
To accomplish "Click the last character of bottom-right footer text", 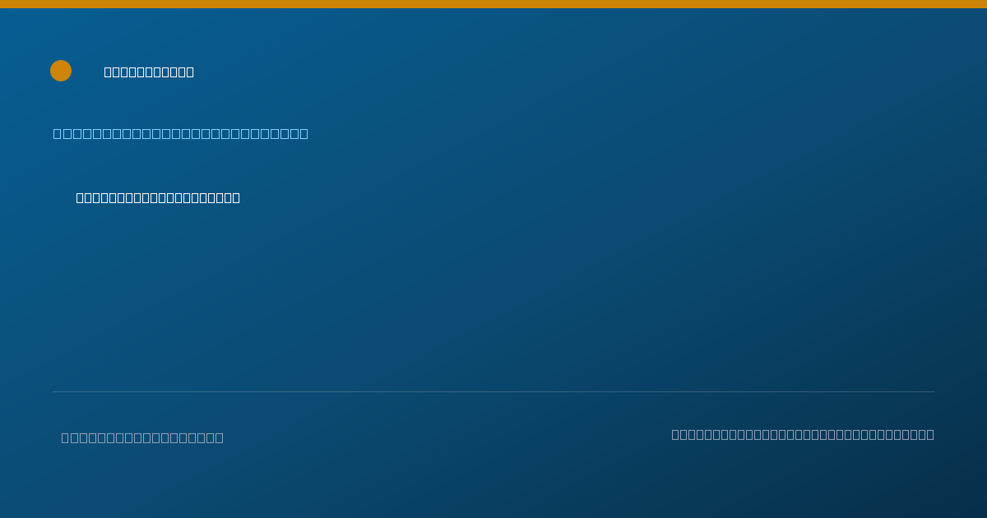I will point(930,435).
